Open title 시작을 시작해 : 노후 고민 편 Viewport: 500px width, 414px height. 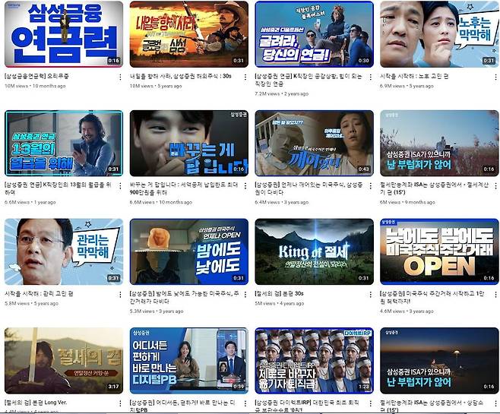point(414,76)
